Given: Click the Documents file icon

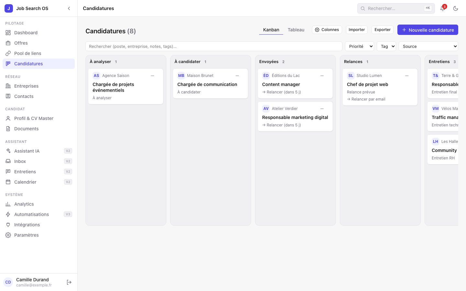Looking at the screenshot, I should coord(8,129).
